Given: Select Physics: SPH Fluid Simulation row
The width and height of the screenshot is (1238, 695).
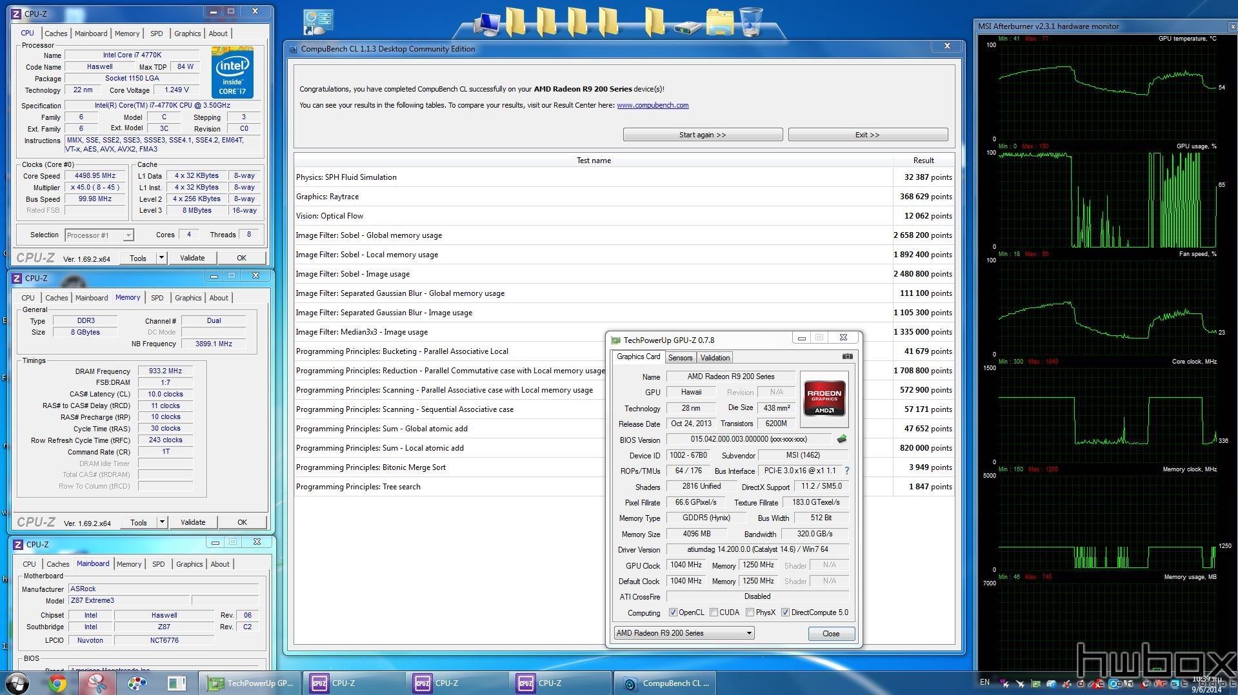Looking at the screenshot, I should click(x=624, y=177).
